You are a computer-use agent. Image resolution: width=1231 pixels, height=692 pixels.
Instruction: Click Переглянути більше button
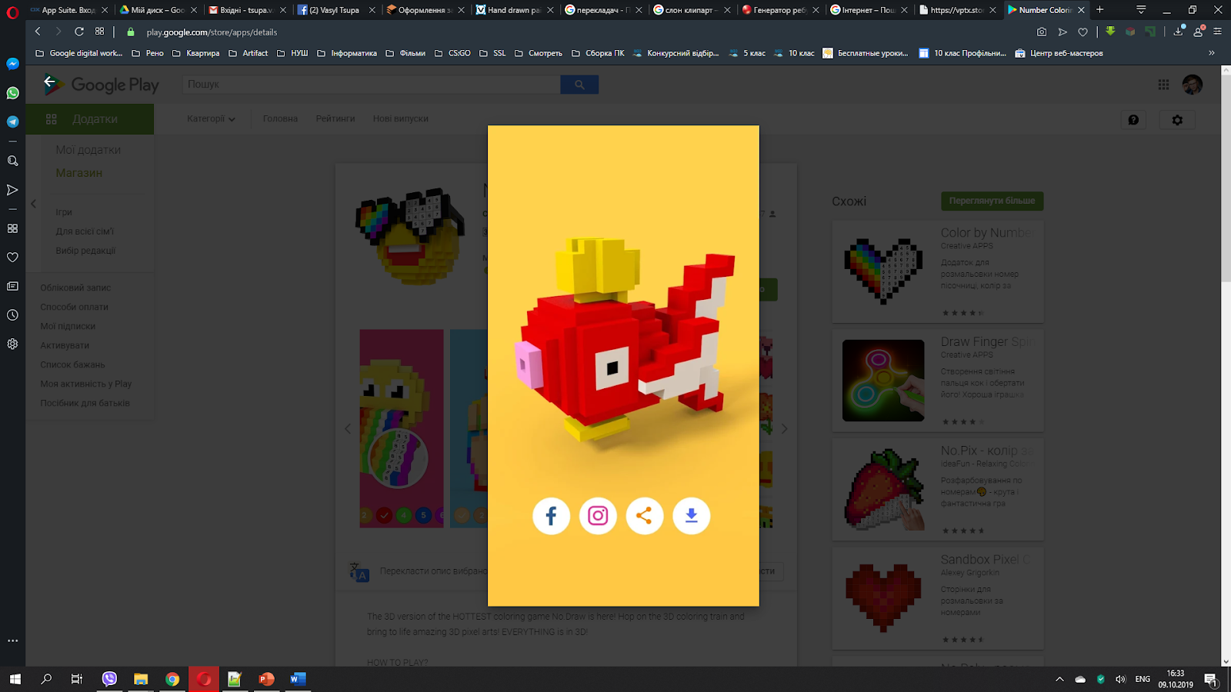click(x=992, y=201)
